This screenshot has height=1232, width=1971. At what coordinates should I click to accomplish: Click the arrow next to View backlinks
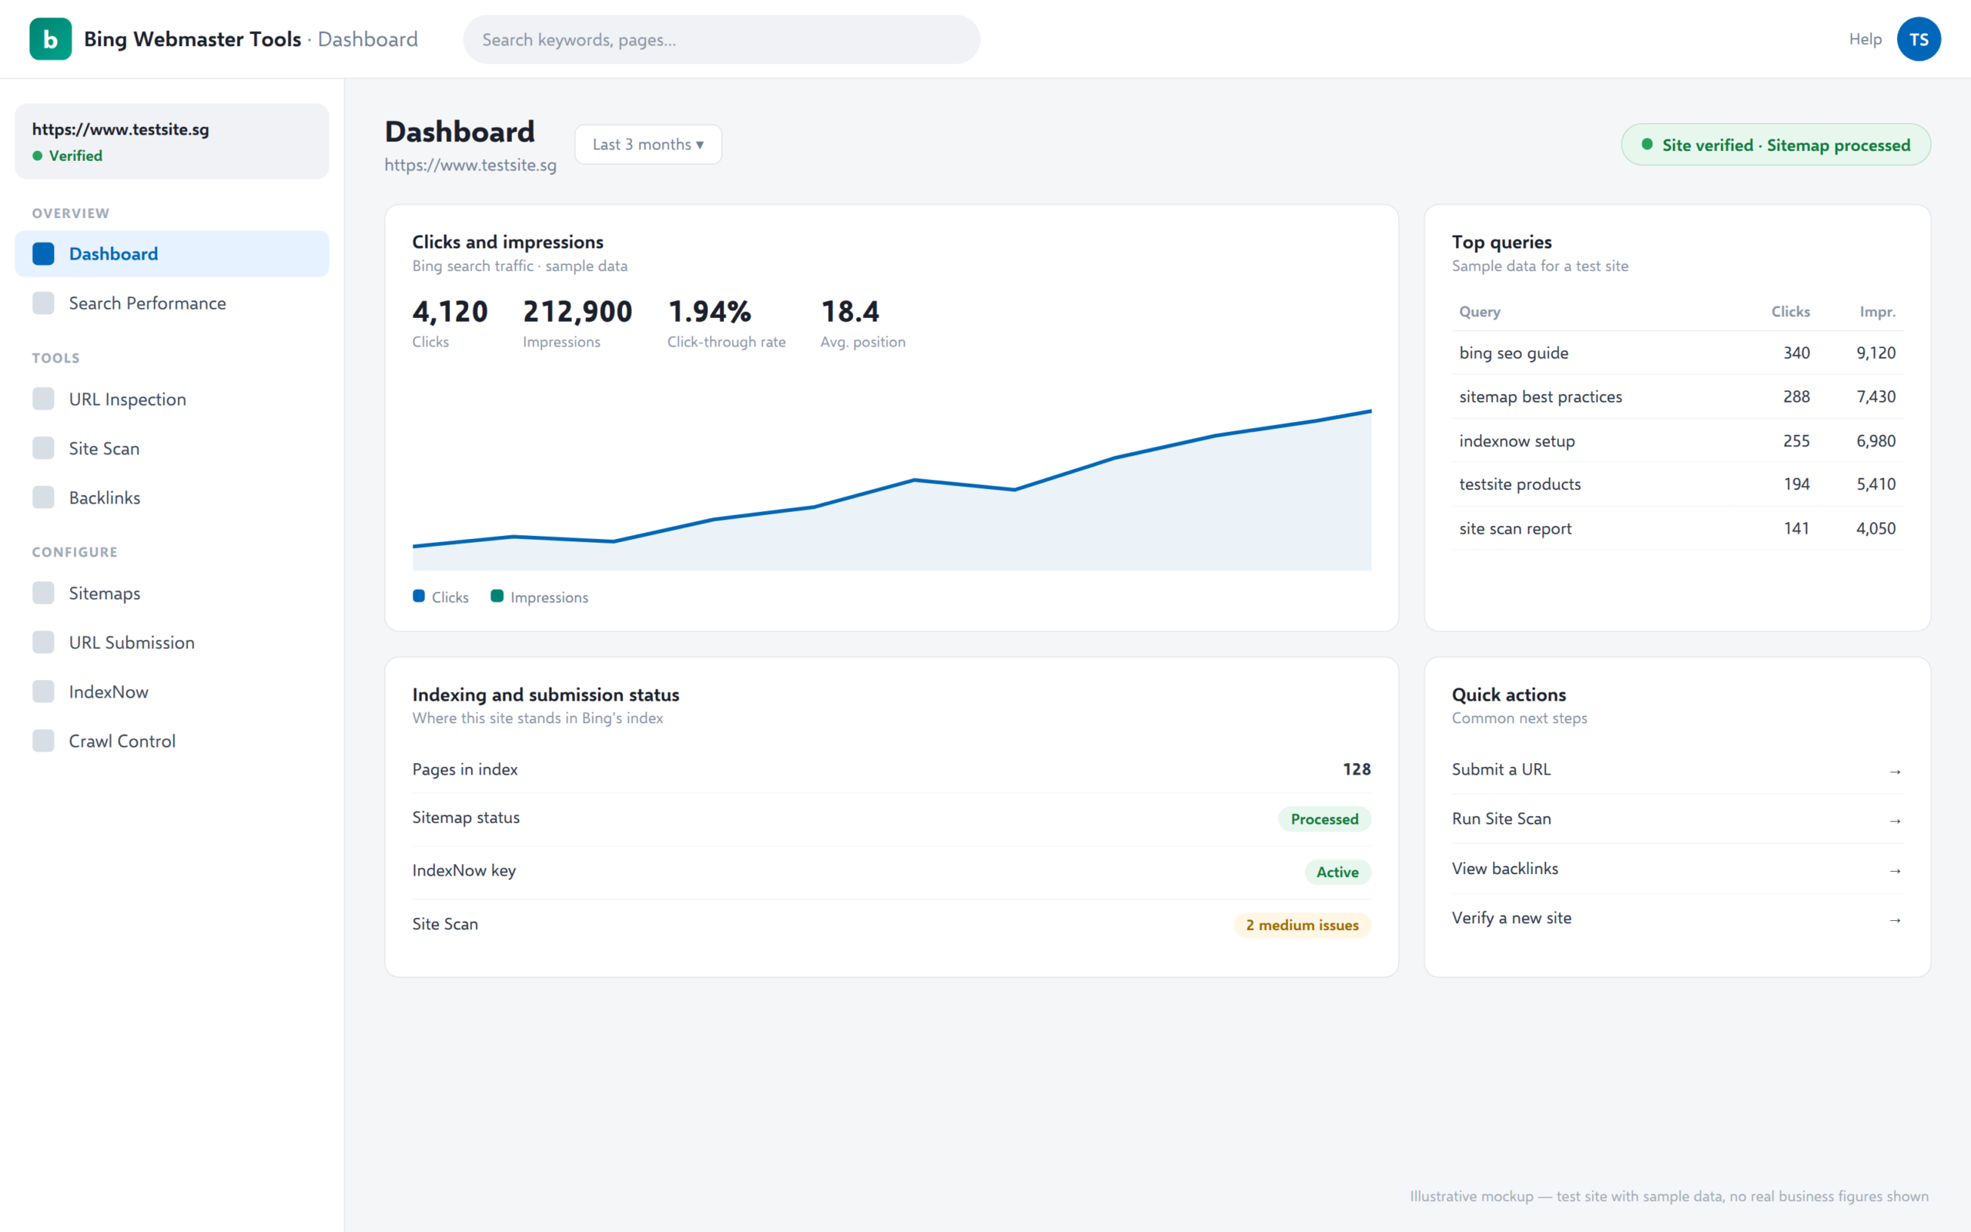[x=1896, y=871]
